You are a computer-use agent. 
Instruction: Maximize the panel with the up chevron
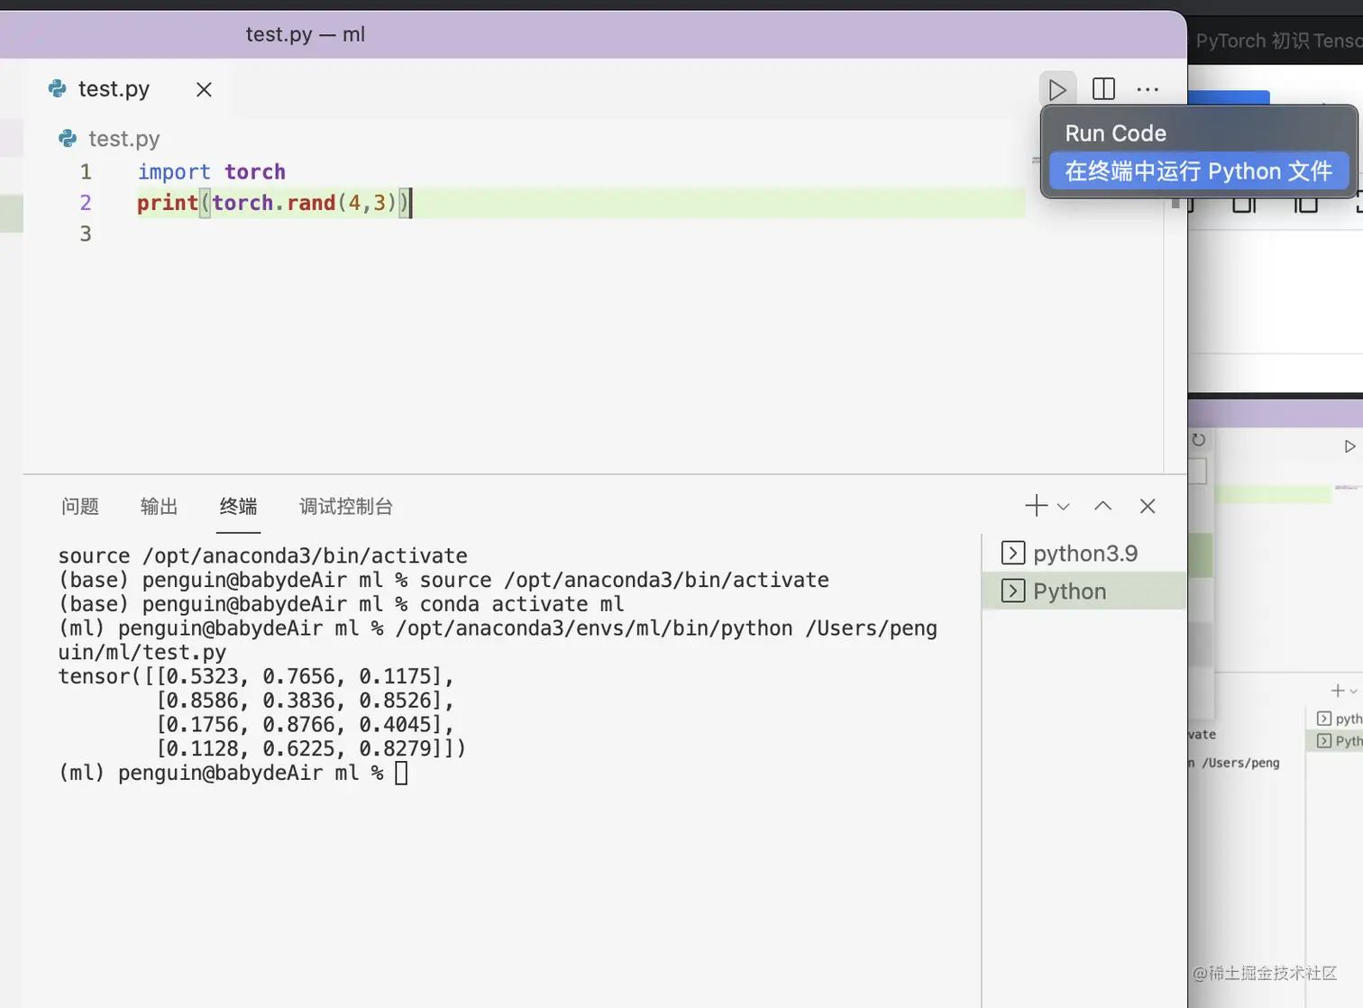(x=1102, y=506)
